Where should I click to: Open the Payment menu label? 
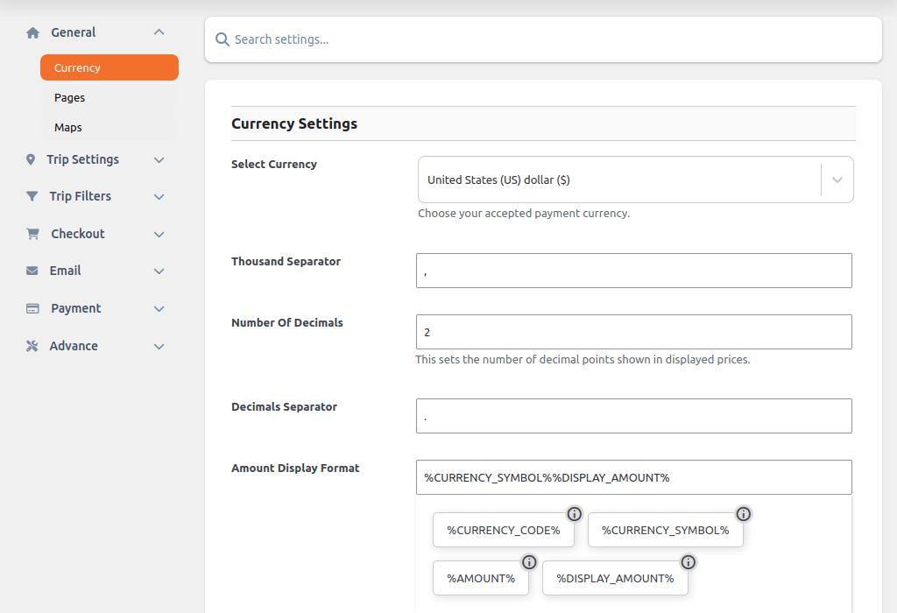(76, 308)
